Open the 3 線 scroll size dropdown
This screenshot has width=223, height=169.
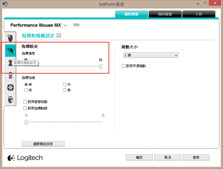[151, 55]
